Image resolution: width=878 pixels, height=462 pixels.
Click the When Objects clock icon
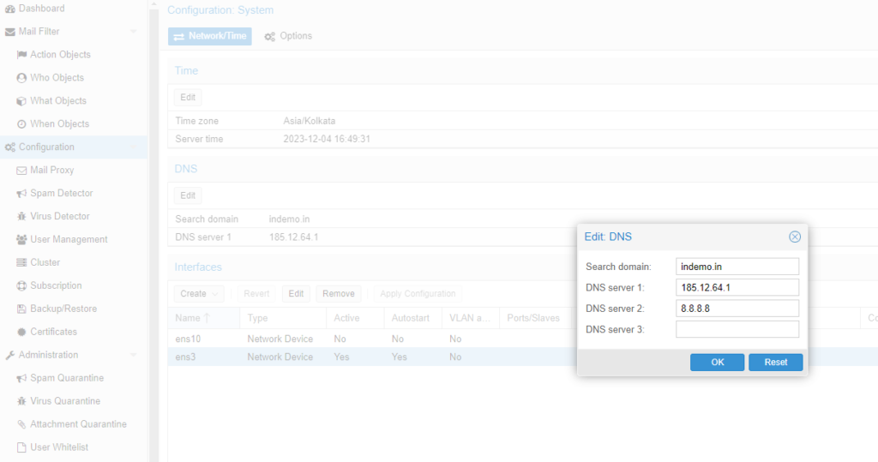[21, 124]
